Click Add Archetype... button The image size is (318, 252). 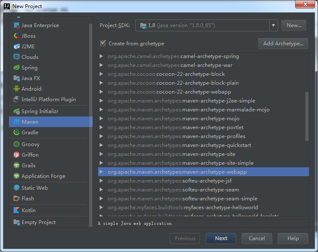[283, 44]
